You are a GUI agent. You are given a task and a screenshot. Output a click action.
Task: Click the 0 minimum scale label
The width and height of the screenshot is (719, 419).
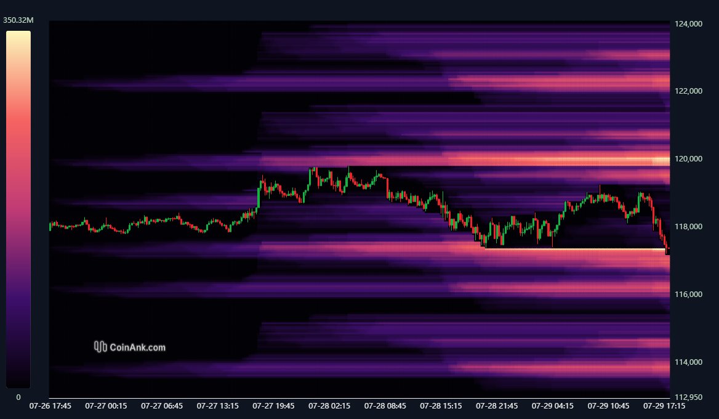point(18,397)
